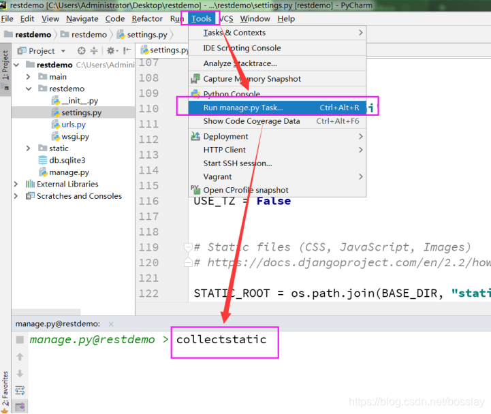The image size is (491, 414).
Task: Choose Analyze Stacktrace menu item
Action: (277, 63)
